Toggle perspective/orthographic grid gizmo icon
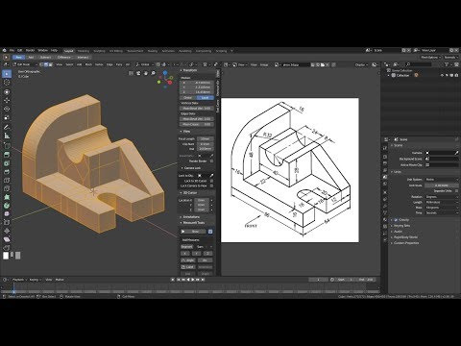 (x=131, y=73)
